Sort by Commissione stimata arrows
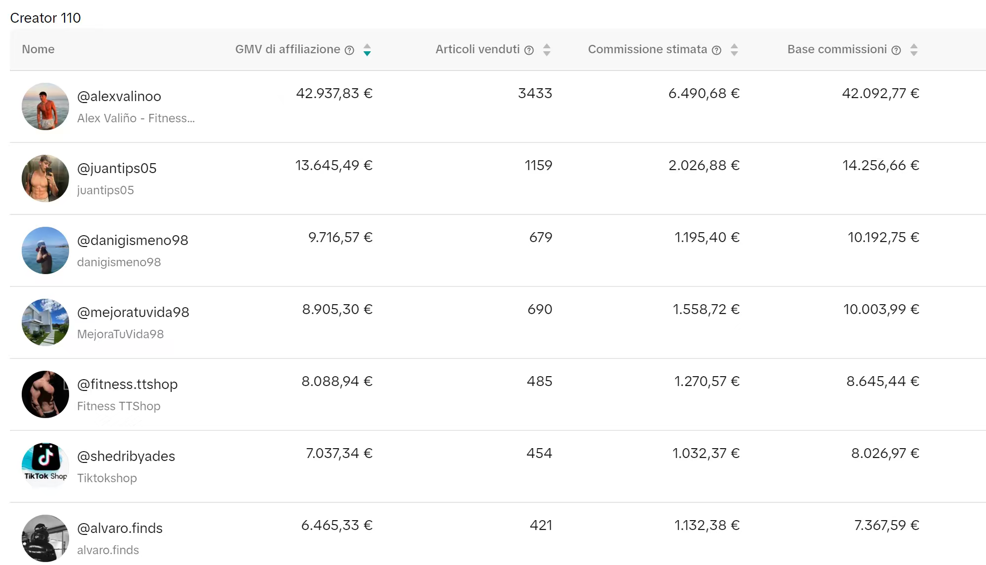The height and width of the screenshot is (565, 986). [734, 50]
